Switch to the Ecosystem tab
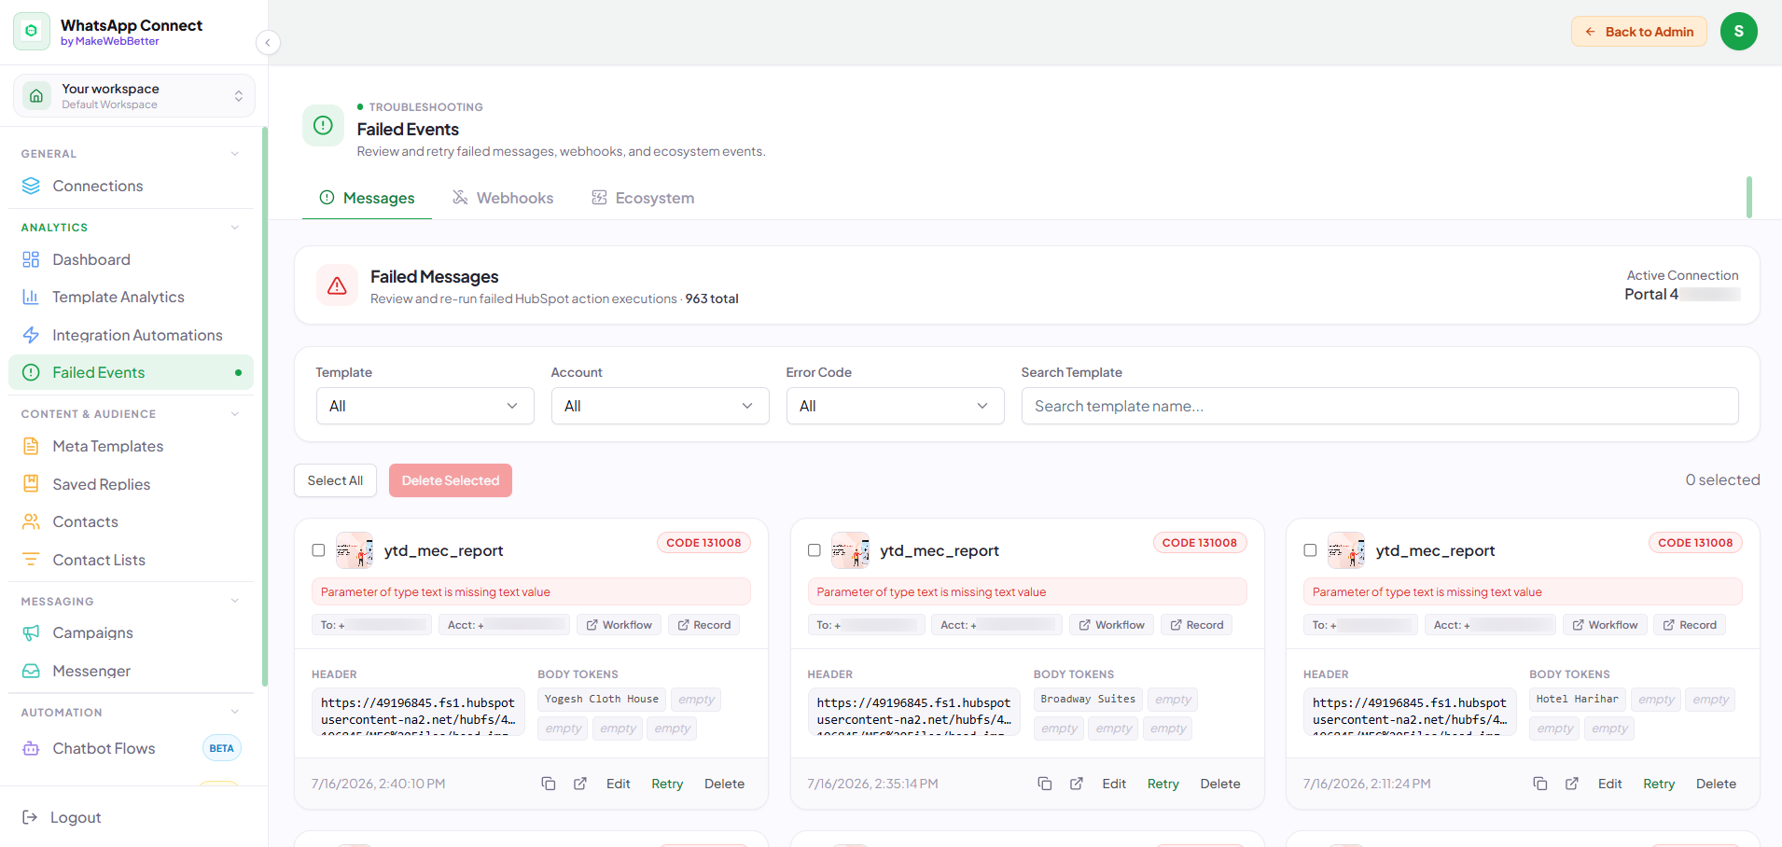Image resolution: width=1782 pixels, height=847 pixels. coord(643,198)
